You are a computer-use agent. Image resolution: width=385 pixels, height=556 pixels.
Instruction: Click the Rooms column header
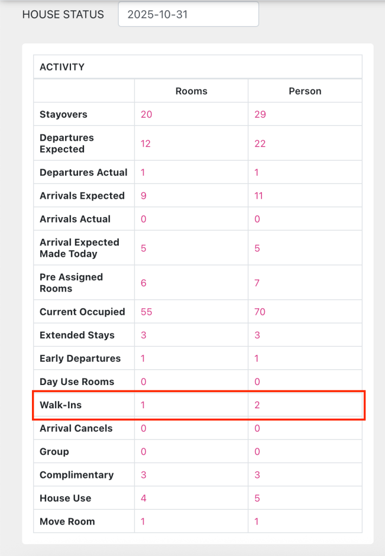click(191, 91)
